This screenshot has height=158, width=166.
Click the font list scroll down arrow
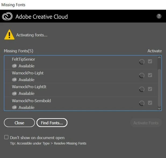click(x=159, y=109)
